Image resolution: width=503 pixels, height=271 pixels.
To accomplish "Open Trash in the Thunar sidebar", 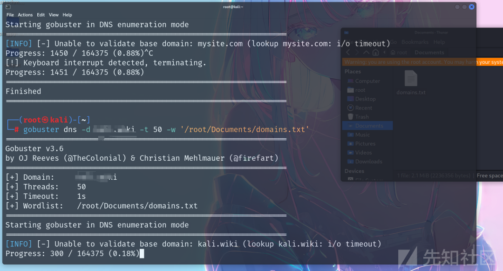I will [x=367, y=117].
